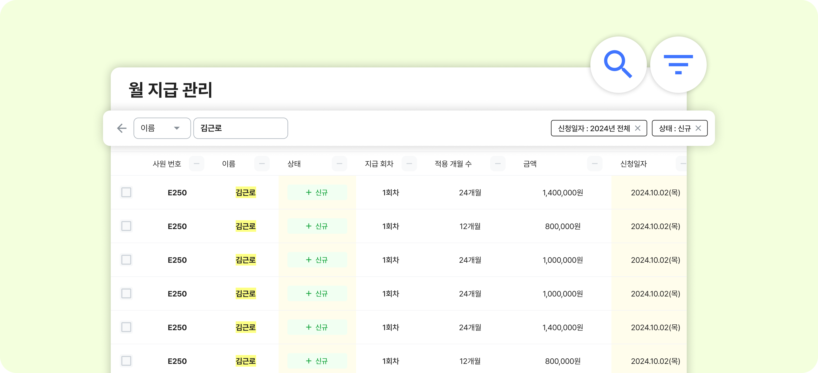Click the minus icon beside 상태 column header
Viewport: 818px width, 373px height.
pyautogui.click(x=339, y=164)
